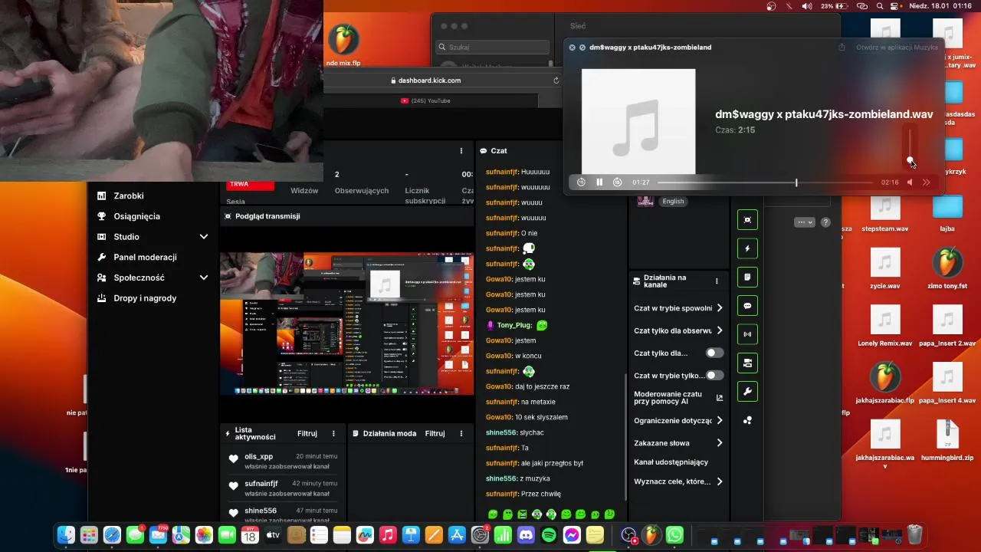Click the question mark help icon
Screen dimensions: 981x552
[x=825, y=222]
